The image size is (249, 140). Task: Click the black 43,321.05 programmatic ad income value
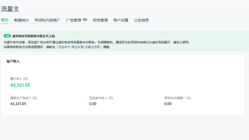click(x=18, y=104)
